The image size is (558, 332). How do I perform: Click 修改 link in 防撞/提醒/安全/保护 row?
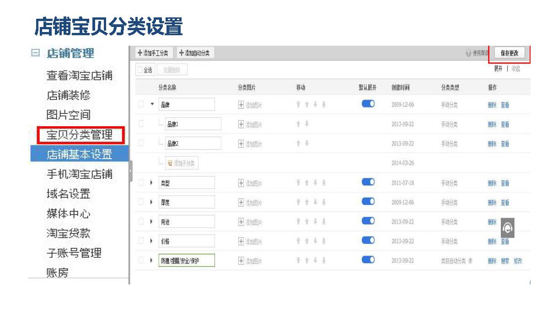(518, 261)
